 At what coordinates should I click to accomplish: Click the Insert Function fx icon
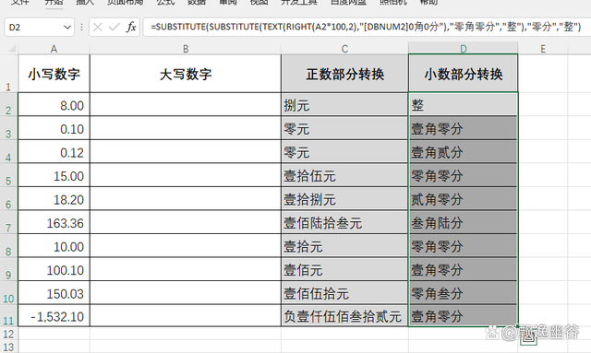[x=131, y=27]
